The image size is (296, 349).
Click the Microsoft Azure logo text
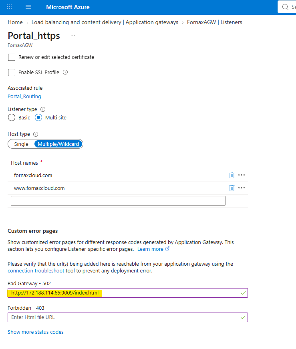pyautogui.click(x=68, y=7)
